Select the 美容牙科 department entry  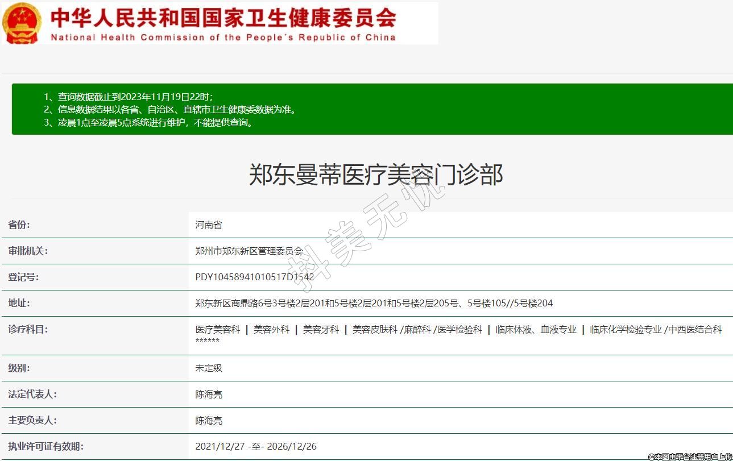pos(321,330)
